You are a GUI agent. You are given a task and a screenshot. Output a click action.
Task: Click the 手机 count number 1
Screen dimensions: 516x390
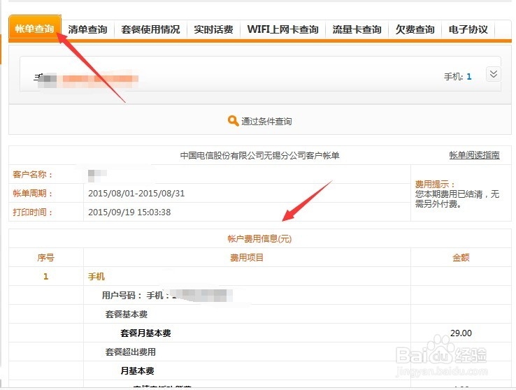(469, 77)
